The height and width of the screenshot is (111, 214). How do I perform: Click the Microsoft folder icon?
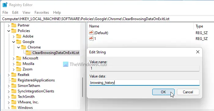(x=19, y=58)
